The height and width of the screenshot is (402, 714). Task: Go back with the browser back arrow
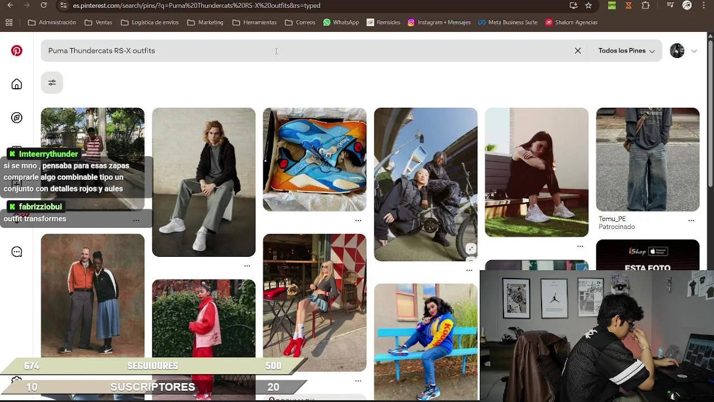pyautogui.click(x=10, y=6)
